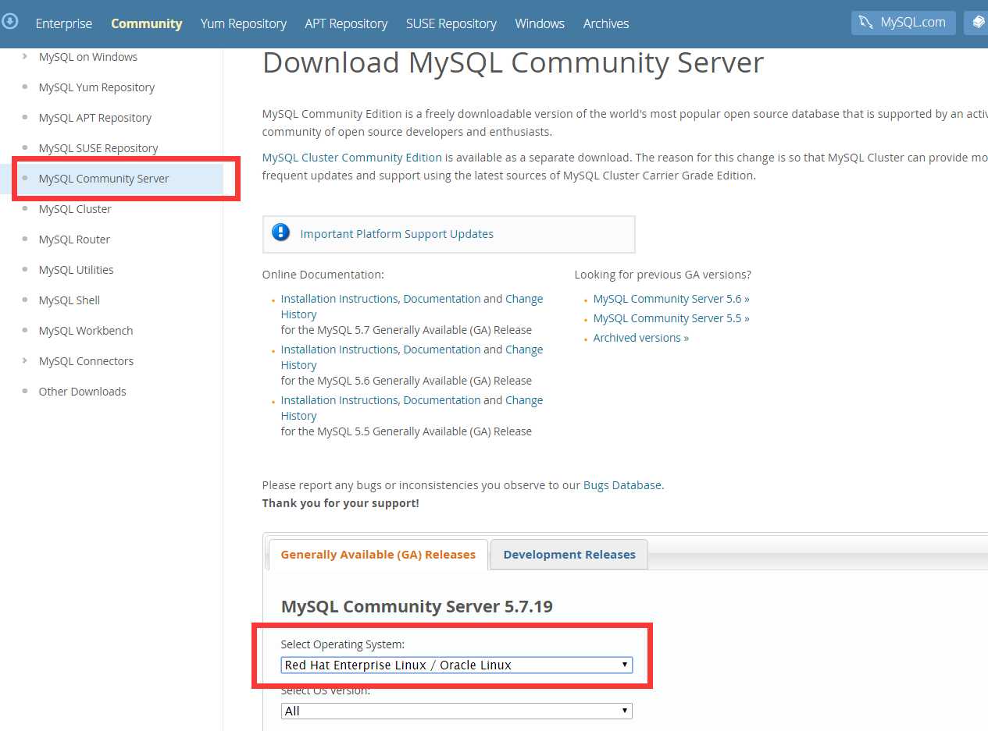Open MySQL on Windows in sidebar
The height and width of the screenshot is (731, 988).
click(x=88, y=57)
